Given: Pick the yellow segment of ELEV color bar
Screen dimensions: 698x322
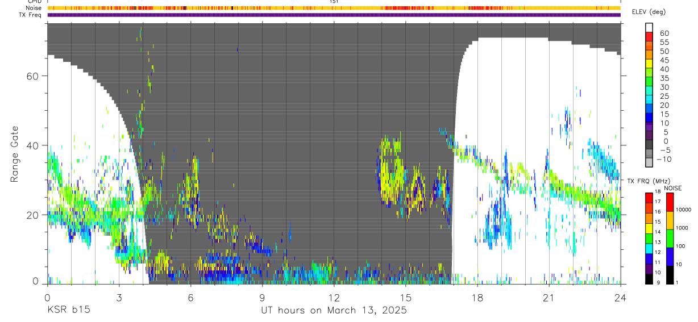Looking at the screenshot, I should point(650,64).
